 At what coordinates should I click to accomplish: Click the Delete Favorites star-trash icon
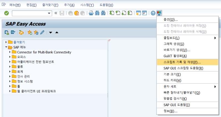pyautogui.click(x=36, y=33)
